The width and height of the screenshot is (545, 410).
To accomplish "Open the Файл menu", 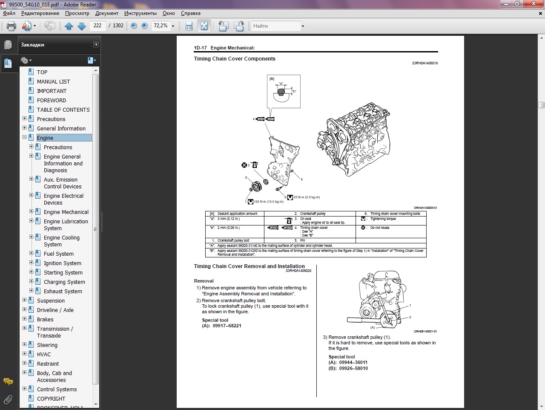I will point(9,13).
